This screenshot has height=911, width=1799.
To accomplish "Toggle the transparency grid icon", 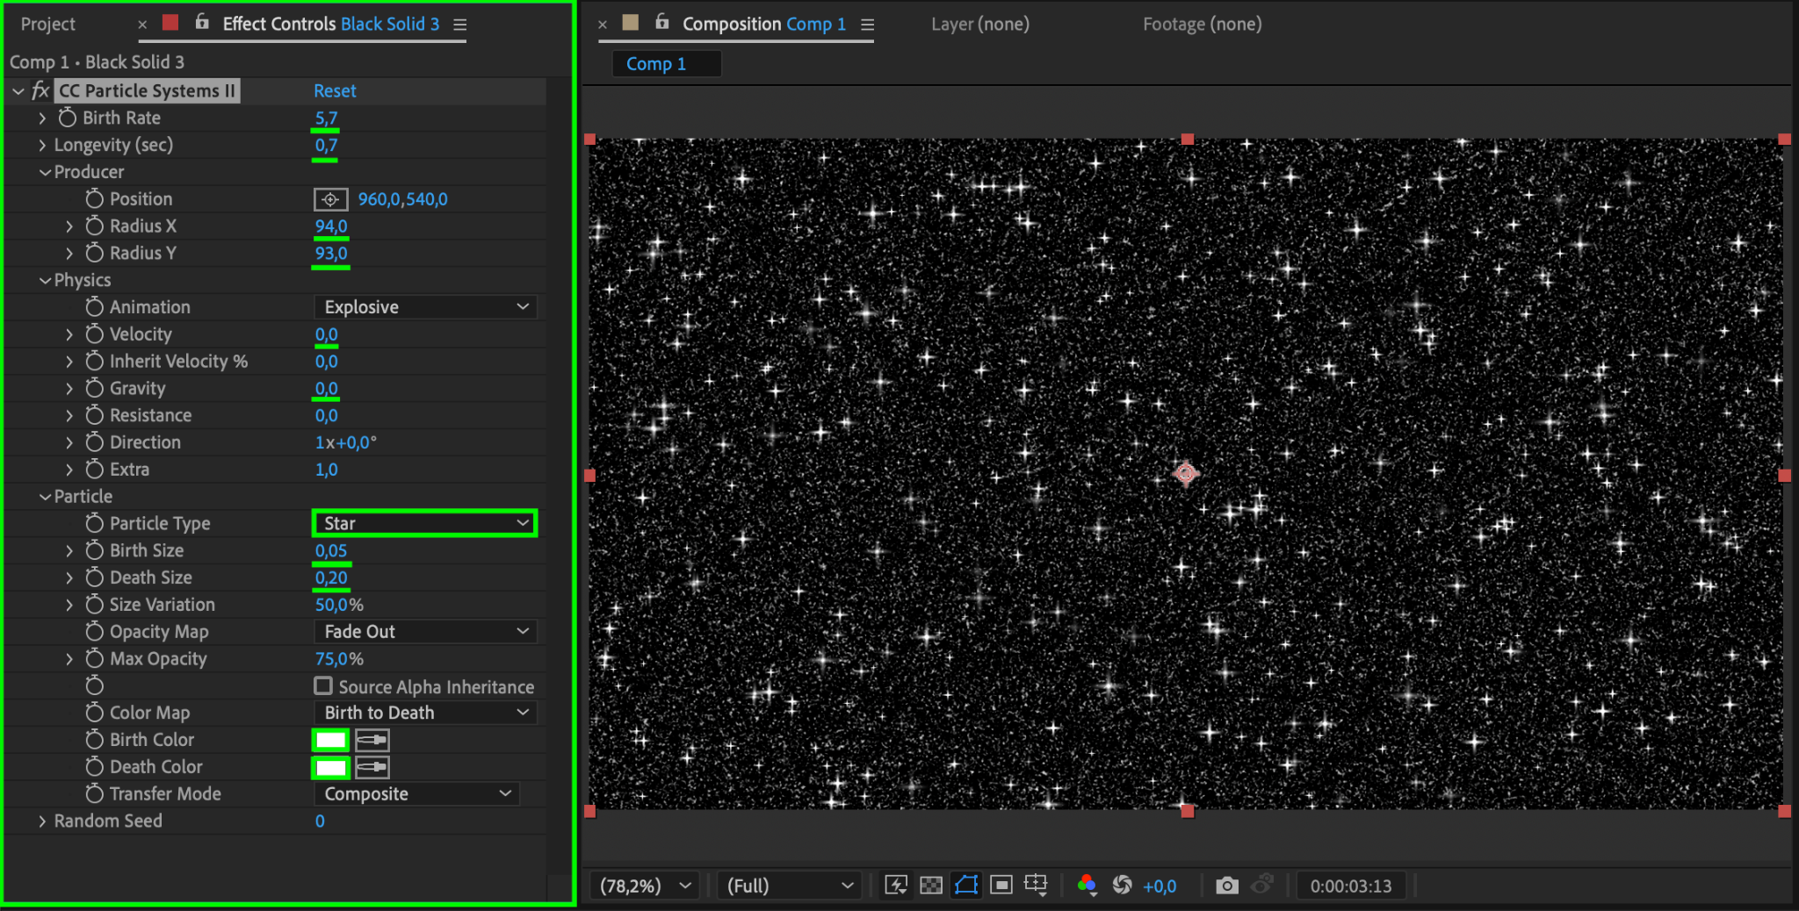I will (x=931, y=886).
